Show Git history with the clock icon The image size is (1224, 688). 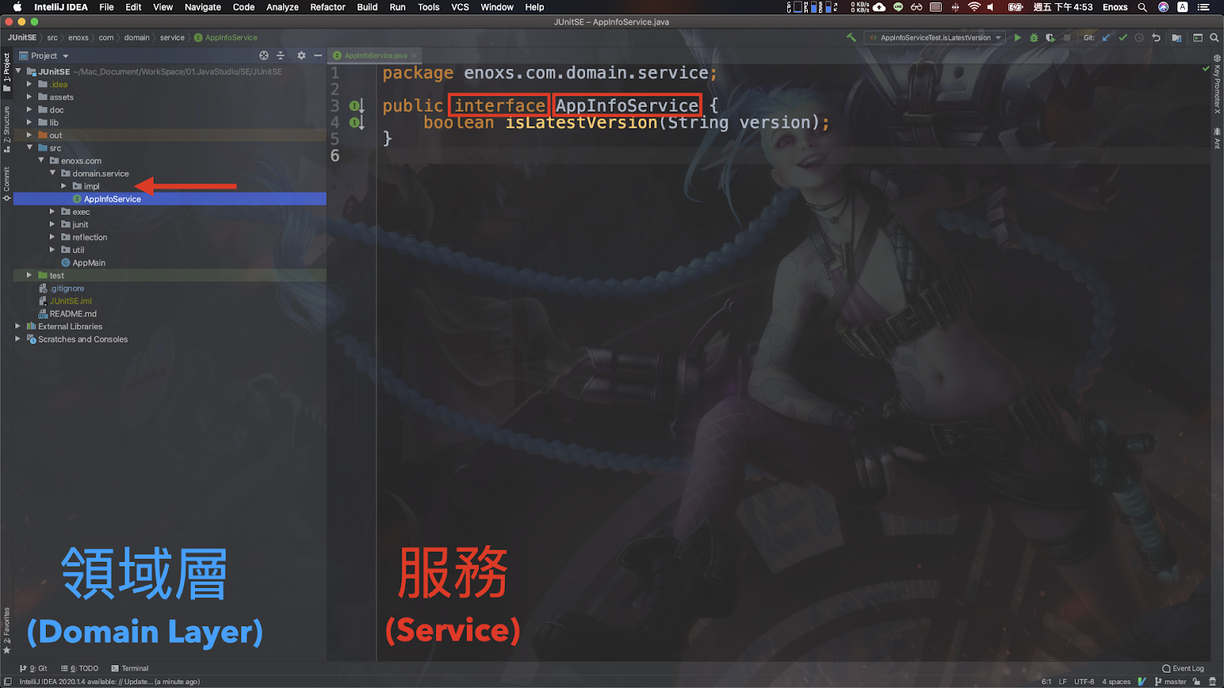[1139, 37]
